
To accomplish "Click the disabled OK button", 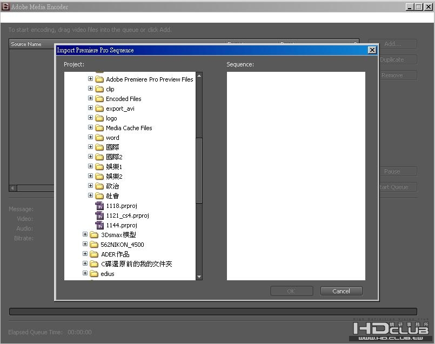I will tap(292, 291).
